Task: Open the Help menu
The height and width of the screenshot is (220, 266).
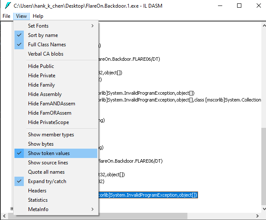Action: click(x=38, y=16)
